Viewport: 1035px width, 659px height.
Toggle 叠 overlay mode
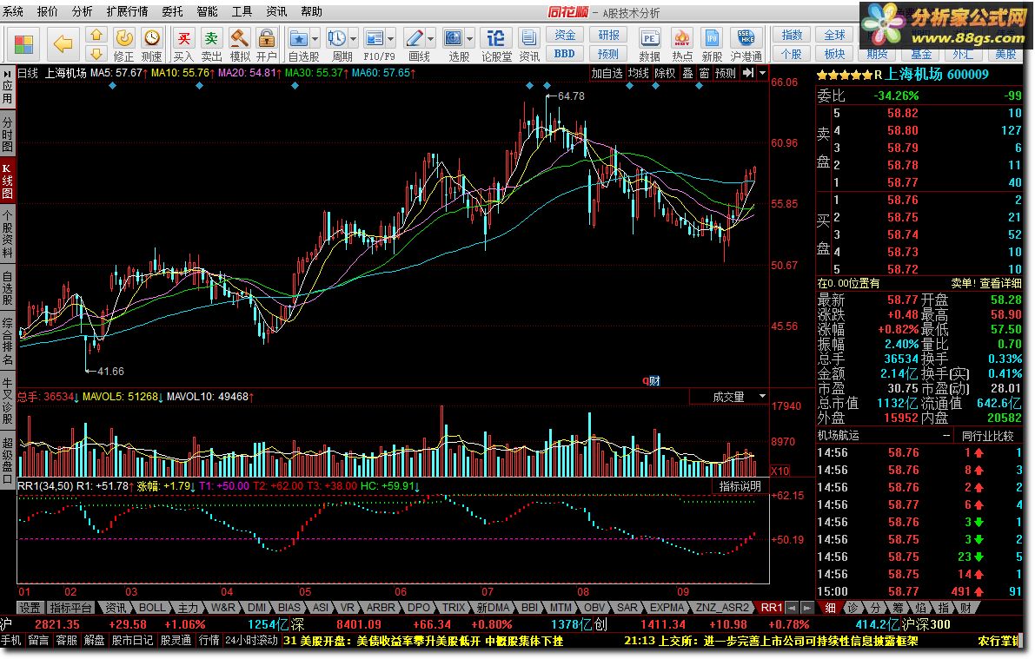pos(687,73)
